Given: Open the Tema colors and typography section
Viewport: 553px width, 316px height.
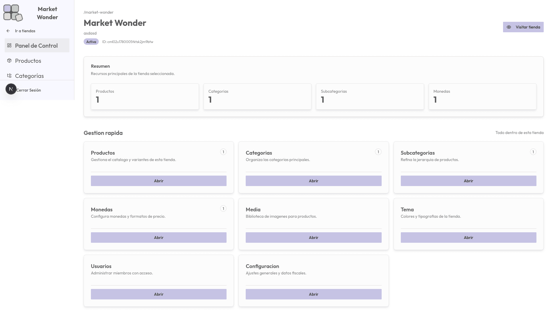Looking at the screenshot, I should 468,238.
